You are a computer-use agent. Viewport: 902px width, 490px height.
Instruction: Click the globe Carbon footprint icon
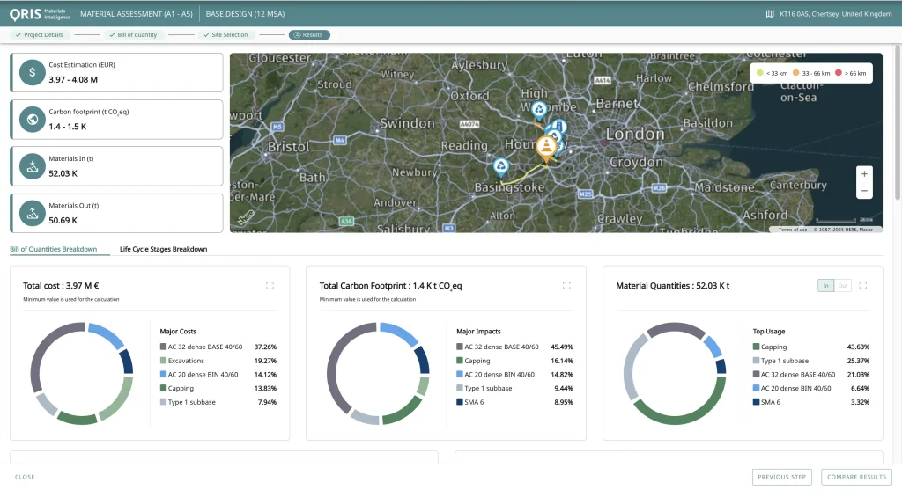(33, 120)
